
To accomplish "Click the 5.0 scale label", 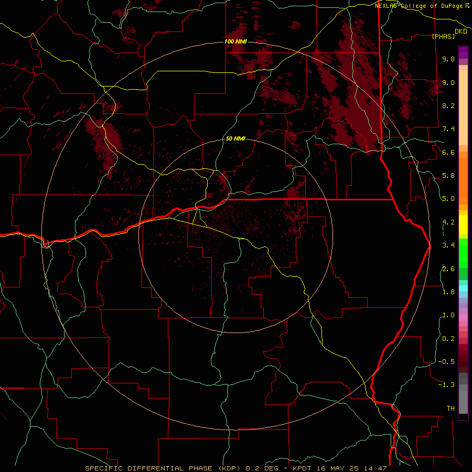I will coord(448,199).
